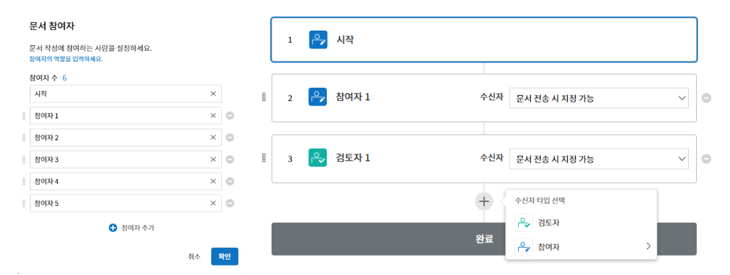Delete 참여자 5 row using minus icon
The image size is (730, 275).
pyautogui.click(x=230, y=203)
